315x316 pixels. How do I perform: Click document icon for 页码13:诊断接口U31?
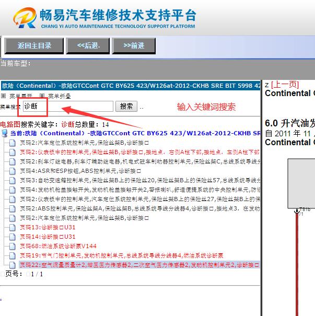point(12,227)
